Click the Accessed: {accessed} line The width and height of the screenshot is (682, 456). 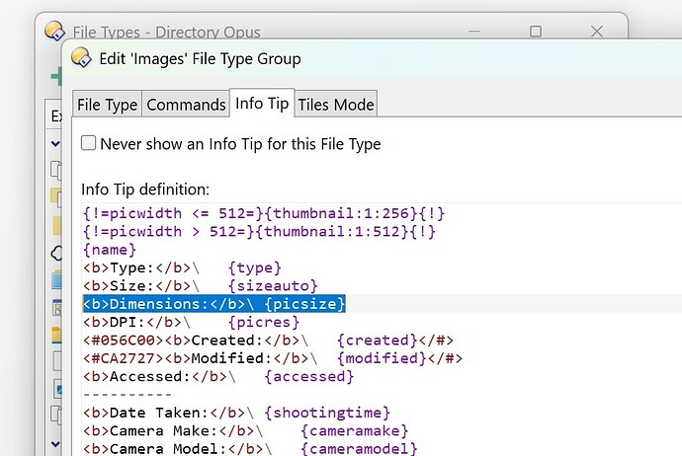tap(218, 376)
